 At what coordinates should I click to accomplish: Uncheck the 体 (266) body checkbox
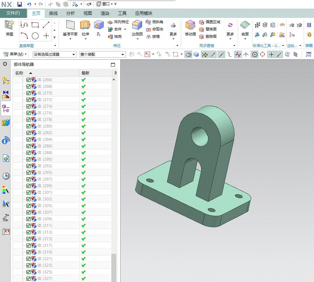click(x=28, y=80)
